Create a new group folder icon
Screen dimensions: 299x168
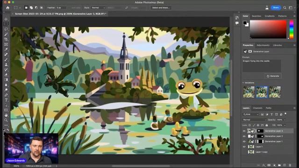point(279,165)
